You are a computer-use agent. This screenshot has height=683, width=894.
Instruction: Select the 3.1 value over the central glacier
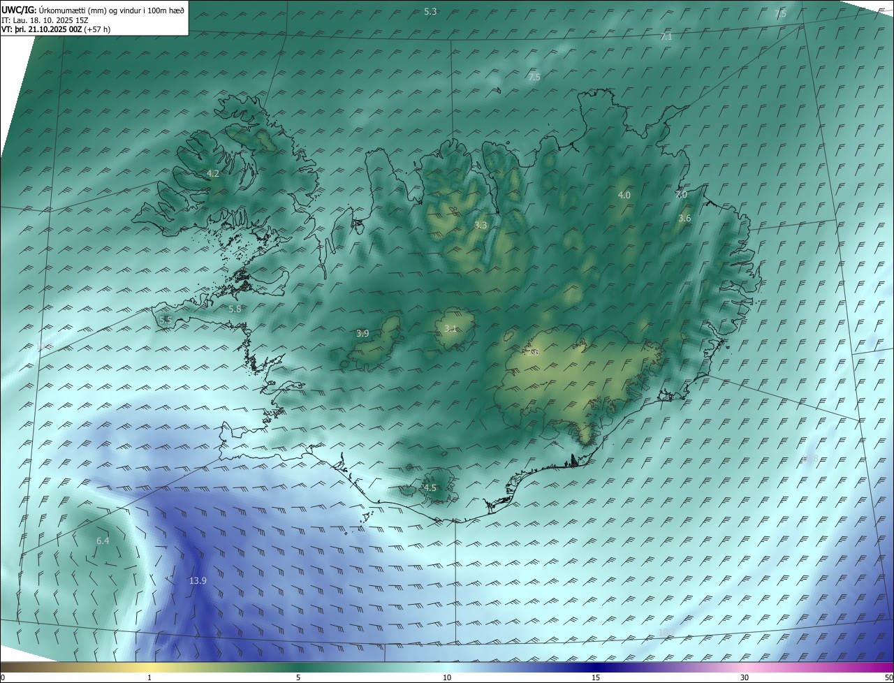(450, 328)
